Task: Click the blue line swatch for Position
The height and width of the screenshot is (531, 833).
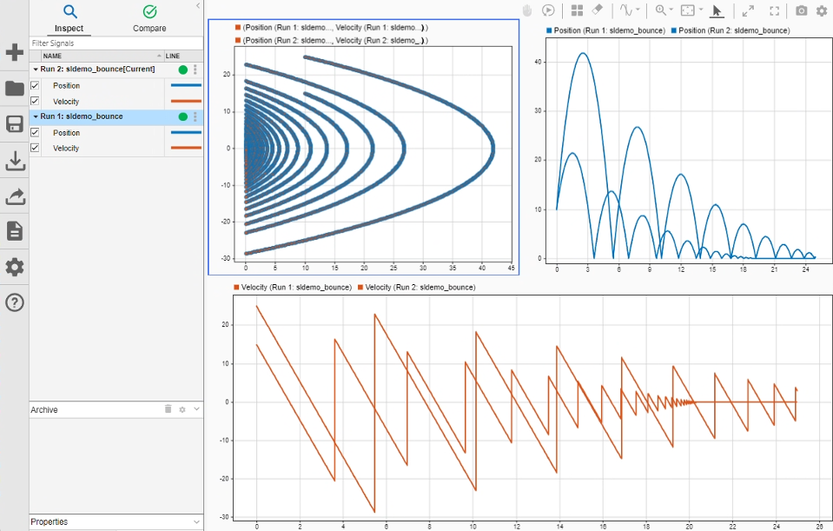Action: click(x=185, y=85)
